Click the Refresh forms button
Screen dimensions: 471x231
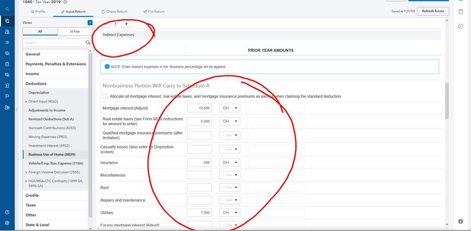point(433,11)
